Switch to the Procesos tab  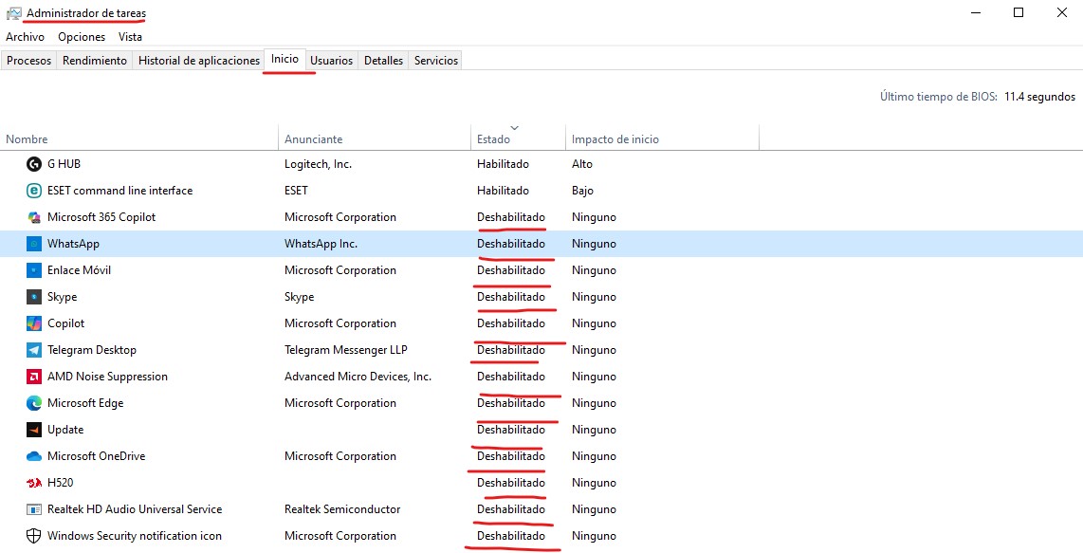pyautogui.click(x=29, y=61)
